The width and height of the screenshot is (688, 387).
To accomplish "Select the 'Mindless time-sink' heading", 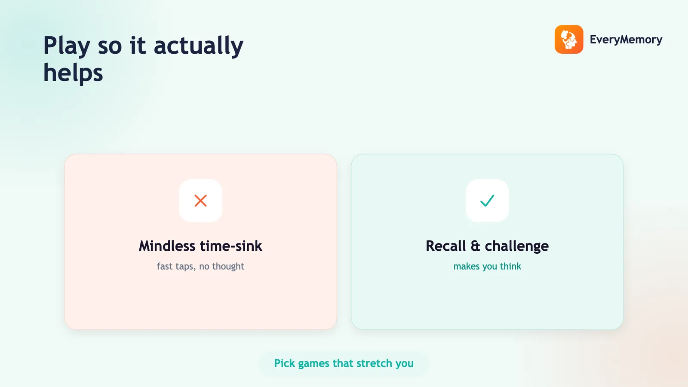I will [x=200, y=246].
